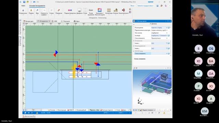219x123 pixels.
Task: Click the warning triangle in status bar
Action: click(37, 113)
